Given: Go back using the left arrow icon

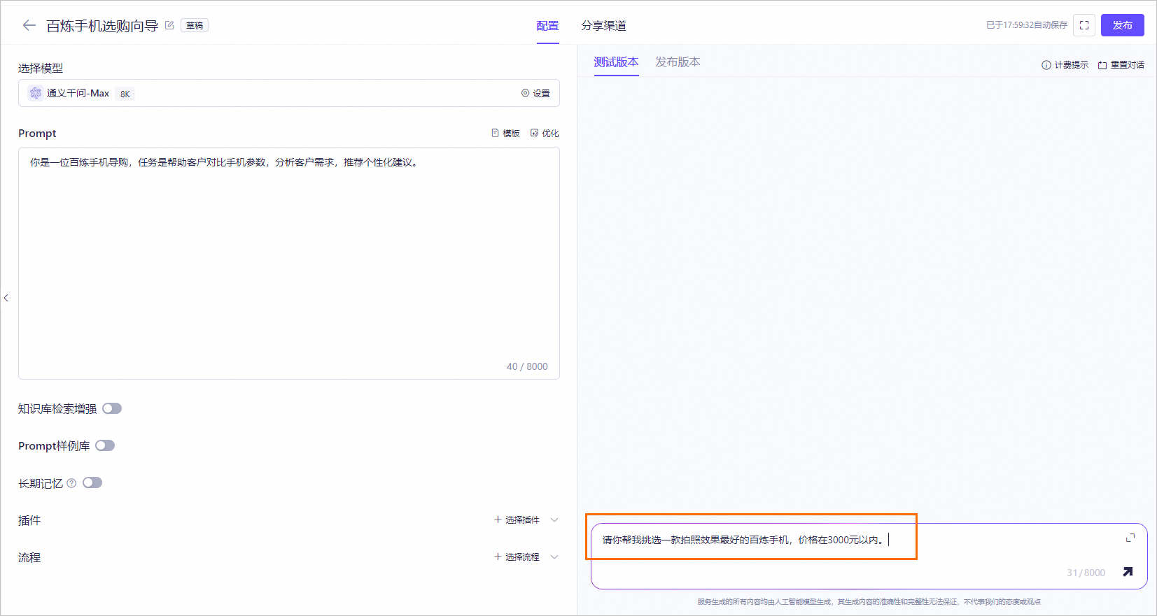Looking at the screenshot, I should 29,25.
